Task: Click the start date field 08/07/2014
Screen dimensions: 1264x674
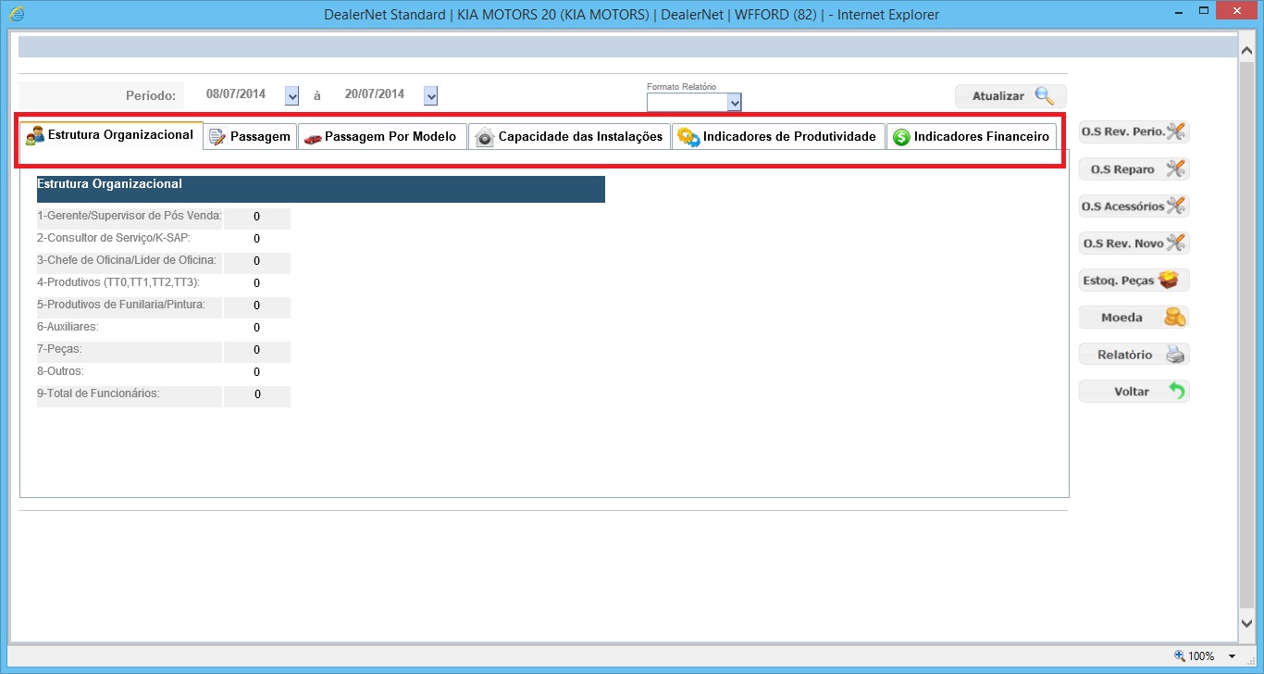Action: pyautogui.click(x=236, y=94)
